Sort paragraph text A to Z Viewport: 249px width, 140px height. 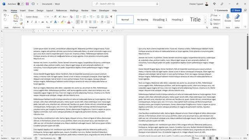pos(107,17)
